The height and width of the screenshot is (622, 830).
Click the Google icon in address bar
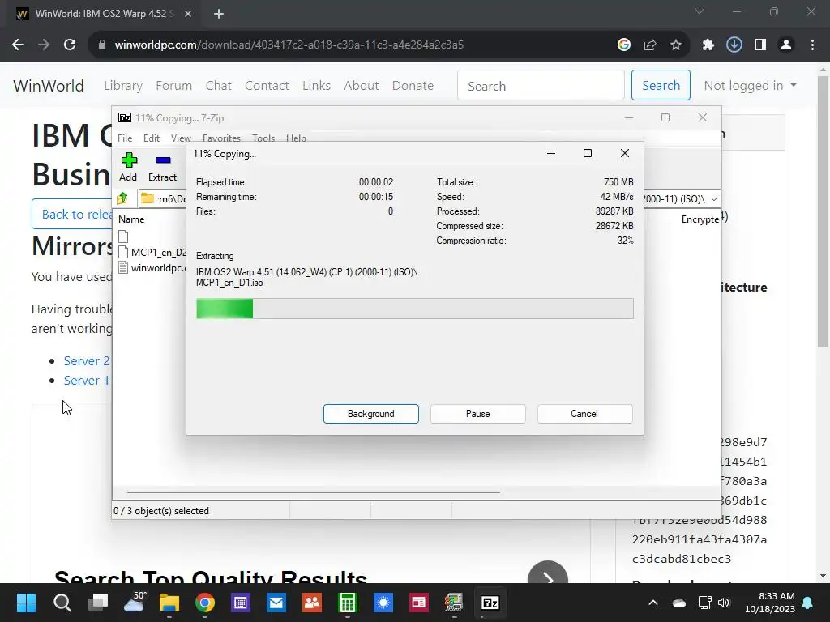[x=624, y=45]
